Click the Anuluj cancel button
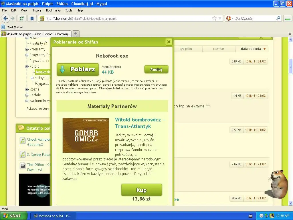The width and height of the screenshot is (293, 220). pyautogui.click(x=156, y=69)
